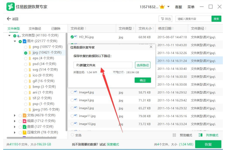The height and width of the screenshot is (151, 225).
Task: Click the VIP crown icon
Action: [162, 7]
